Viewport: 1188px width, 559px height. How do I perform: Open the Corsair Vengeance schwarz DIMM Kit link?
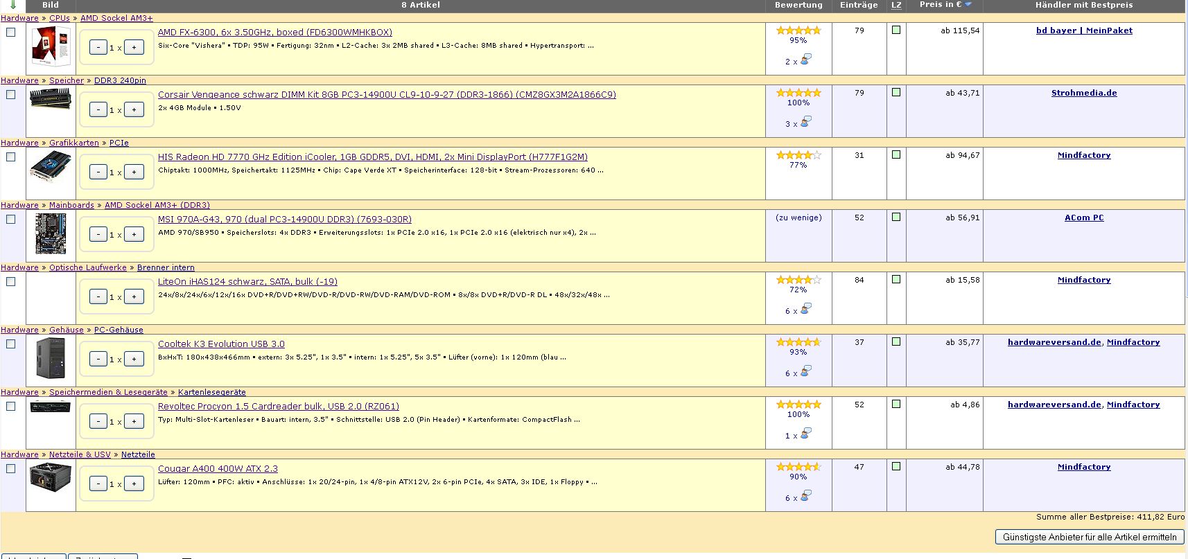click(387, 95)
